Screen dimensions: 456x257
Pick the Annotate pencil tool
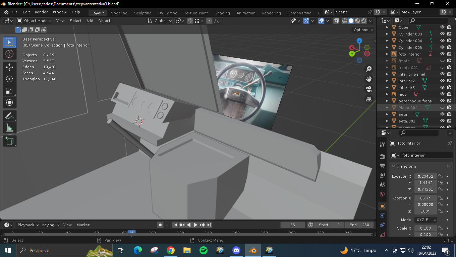(x=10, y=116)
